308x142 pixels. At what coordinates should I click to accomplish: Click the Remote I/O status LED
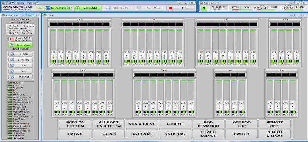10,104
